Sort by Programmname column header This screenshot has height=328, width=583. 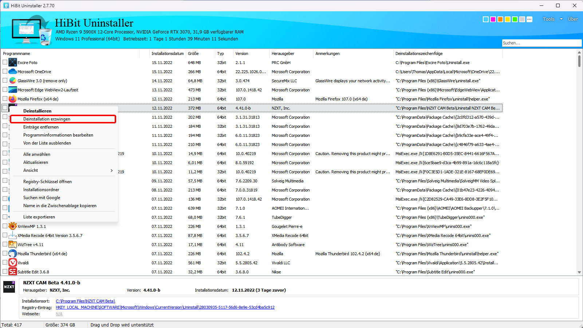[70, 54]
